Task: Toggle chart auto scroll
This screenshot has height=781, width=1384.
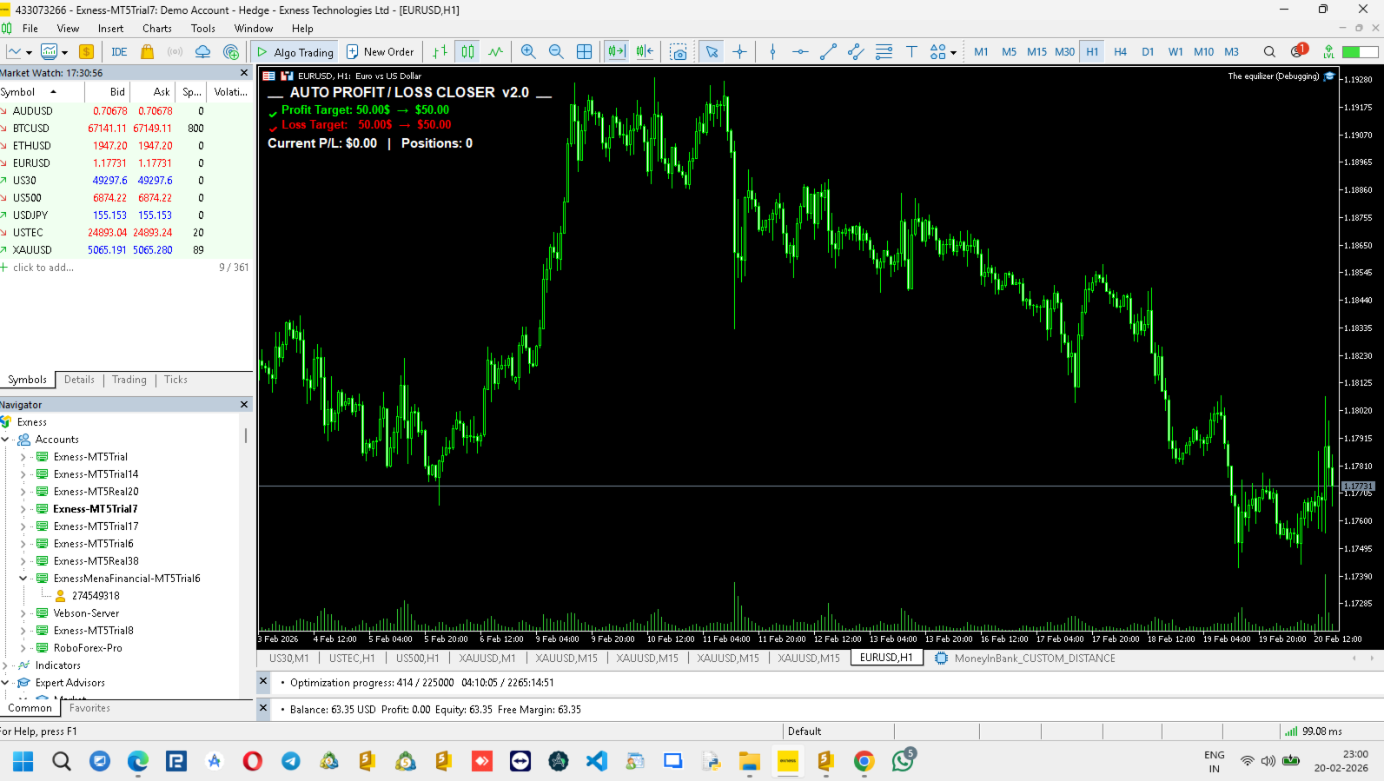Action: (617, 52)
